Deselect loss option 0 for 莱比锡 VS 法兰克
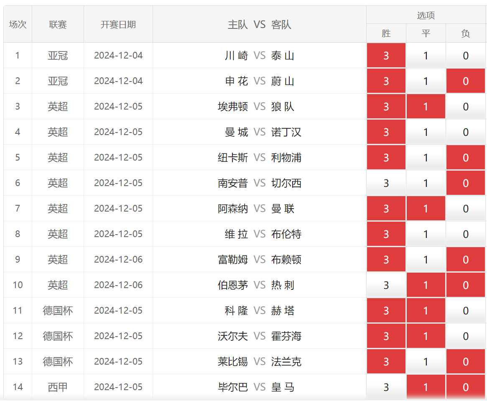 [x=466, y=361]
